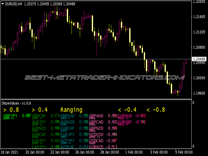Click the 22 Jan 00:00 time label
Image resolution: width=208 pixels, height=156 pixels.
pos(60,152)
